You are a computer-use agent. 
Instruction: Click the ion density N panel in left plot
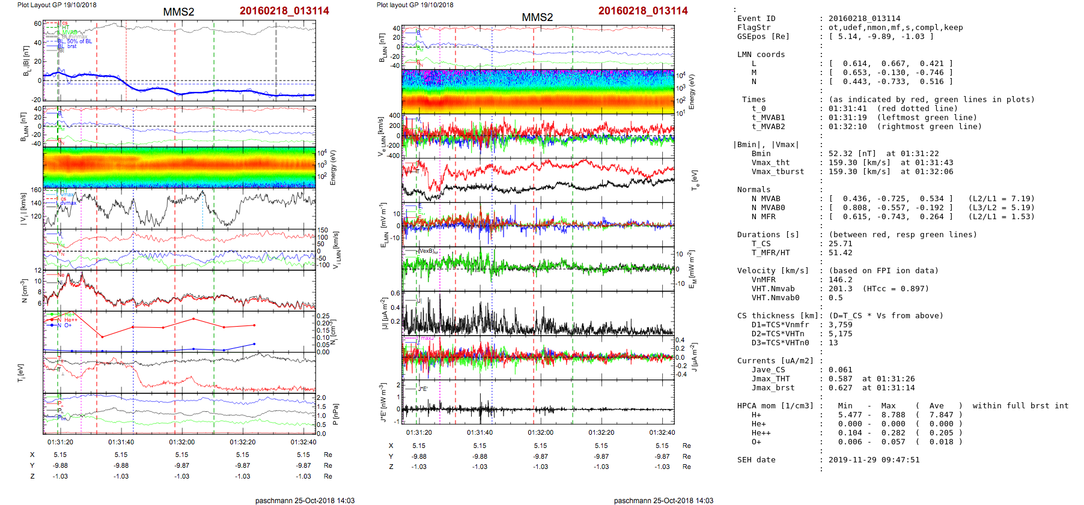click(x=179, y=290)
